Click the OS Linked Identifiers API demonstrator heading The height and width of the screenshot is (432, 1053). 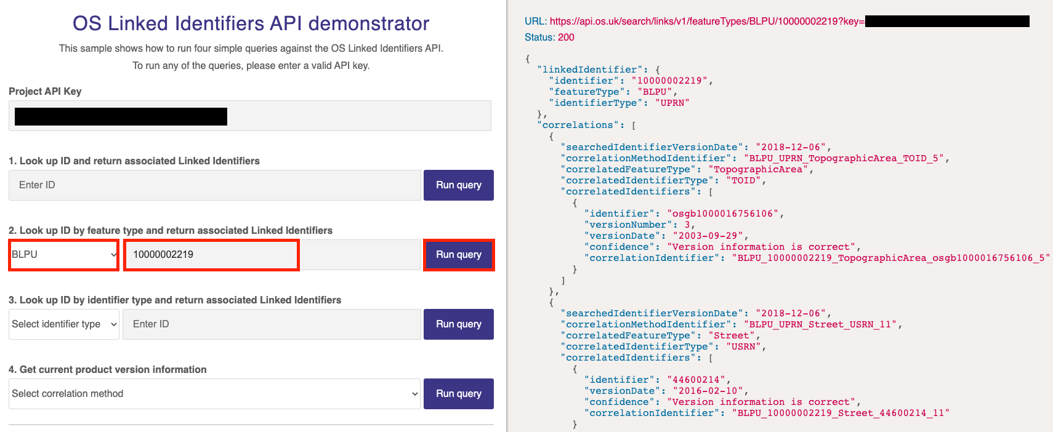[x=251, y=23]
